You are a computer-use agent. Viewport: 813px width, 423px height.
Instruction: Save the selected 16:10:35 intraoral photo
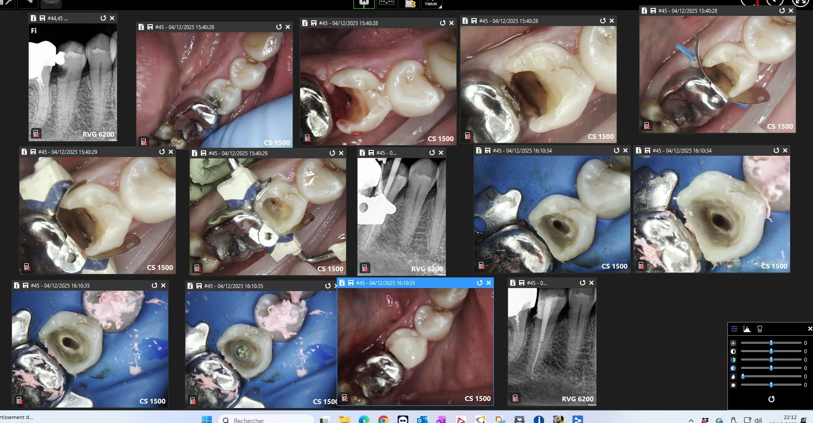351,283
